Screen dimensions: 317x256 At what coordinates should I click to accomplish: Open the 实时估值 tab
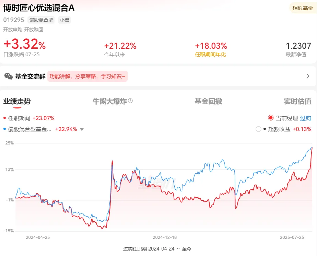coord(297,101)
